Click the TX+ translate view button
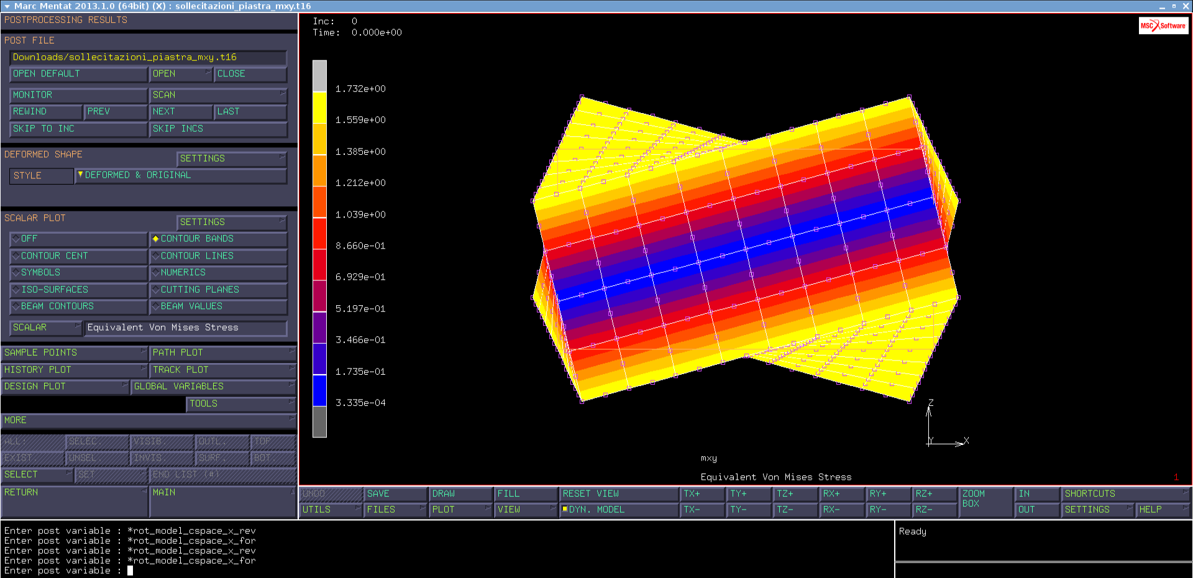This screenshot has width=1193, height=578. pos(702,493)
